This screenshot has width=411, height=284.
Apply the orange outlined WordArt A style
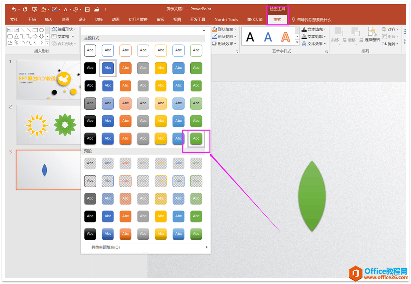click(x=285, y=37)
